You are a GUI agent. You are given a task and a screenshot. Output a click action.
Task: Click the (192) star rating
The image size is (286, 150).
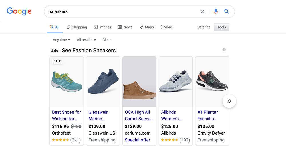176,140
